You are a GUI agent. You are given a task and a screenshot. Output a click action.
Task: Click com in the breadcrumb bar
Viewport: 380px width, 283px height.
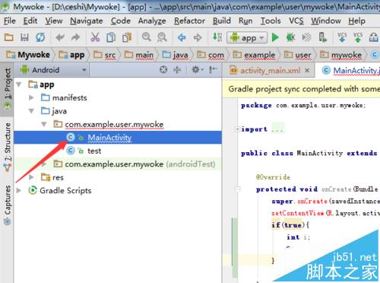tap(211, 55)
